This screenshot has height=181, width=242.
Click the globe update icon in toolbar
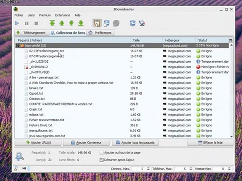click(142, 23)
